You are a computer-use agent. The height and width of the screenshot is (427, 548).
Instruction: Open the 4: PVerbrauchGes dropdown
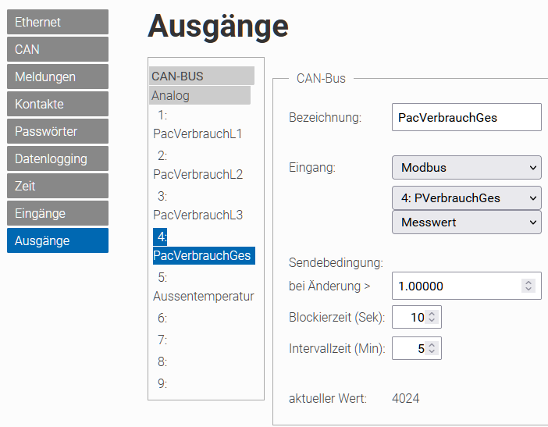(467, 198)
